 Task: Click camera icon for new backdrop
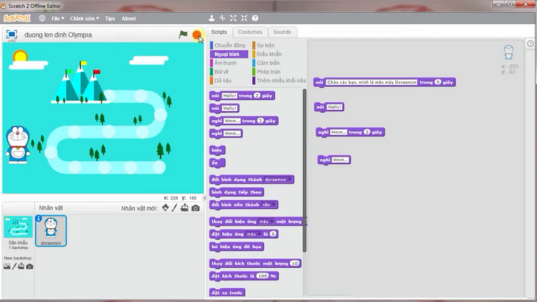(29, 267)
